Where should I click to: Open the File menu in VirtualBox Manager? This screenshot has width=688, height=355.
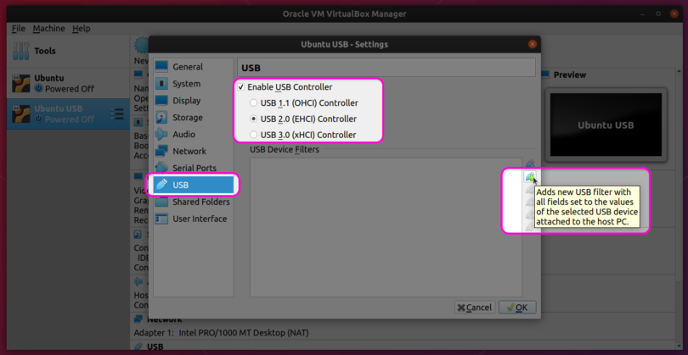click(x=19, y=29)
